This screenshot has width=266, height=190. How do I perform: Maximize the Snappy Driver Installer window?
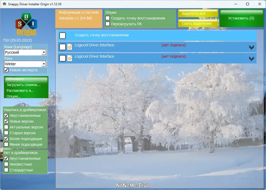point(247,4)
